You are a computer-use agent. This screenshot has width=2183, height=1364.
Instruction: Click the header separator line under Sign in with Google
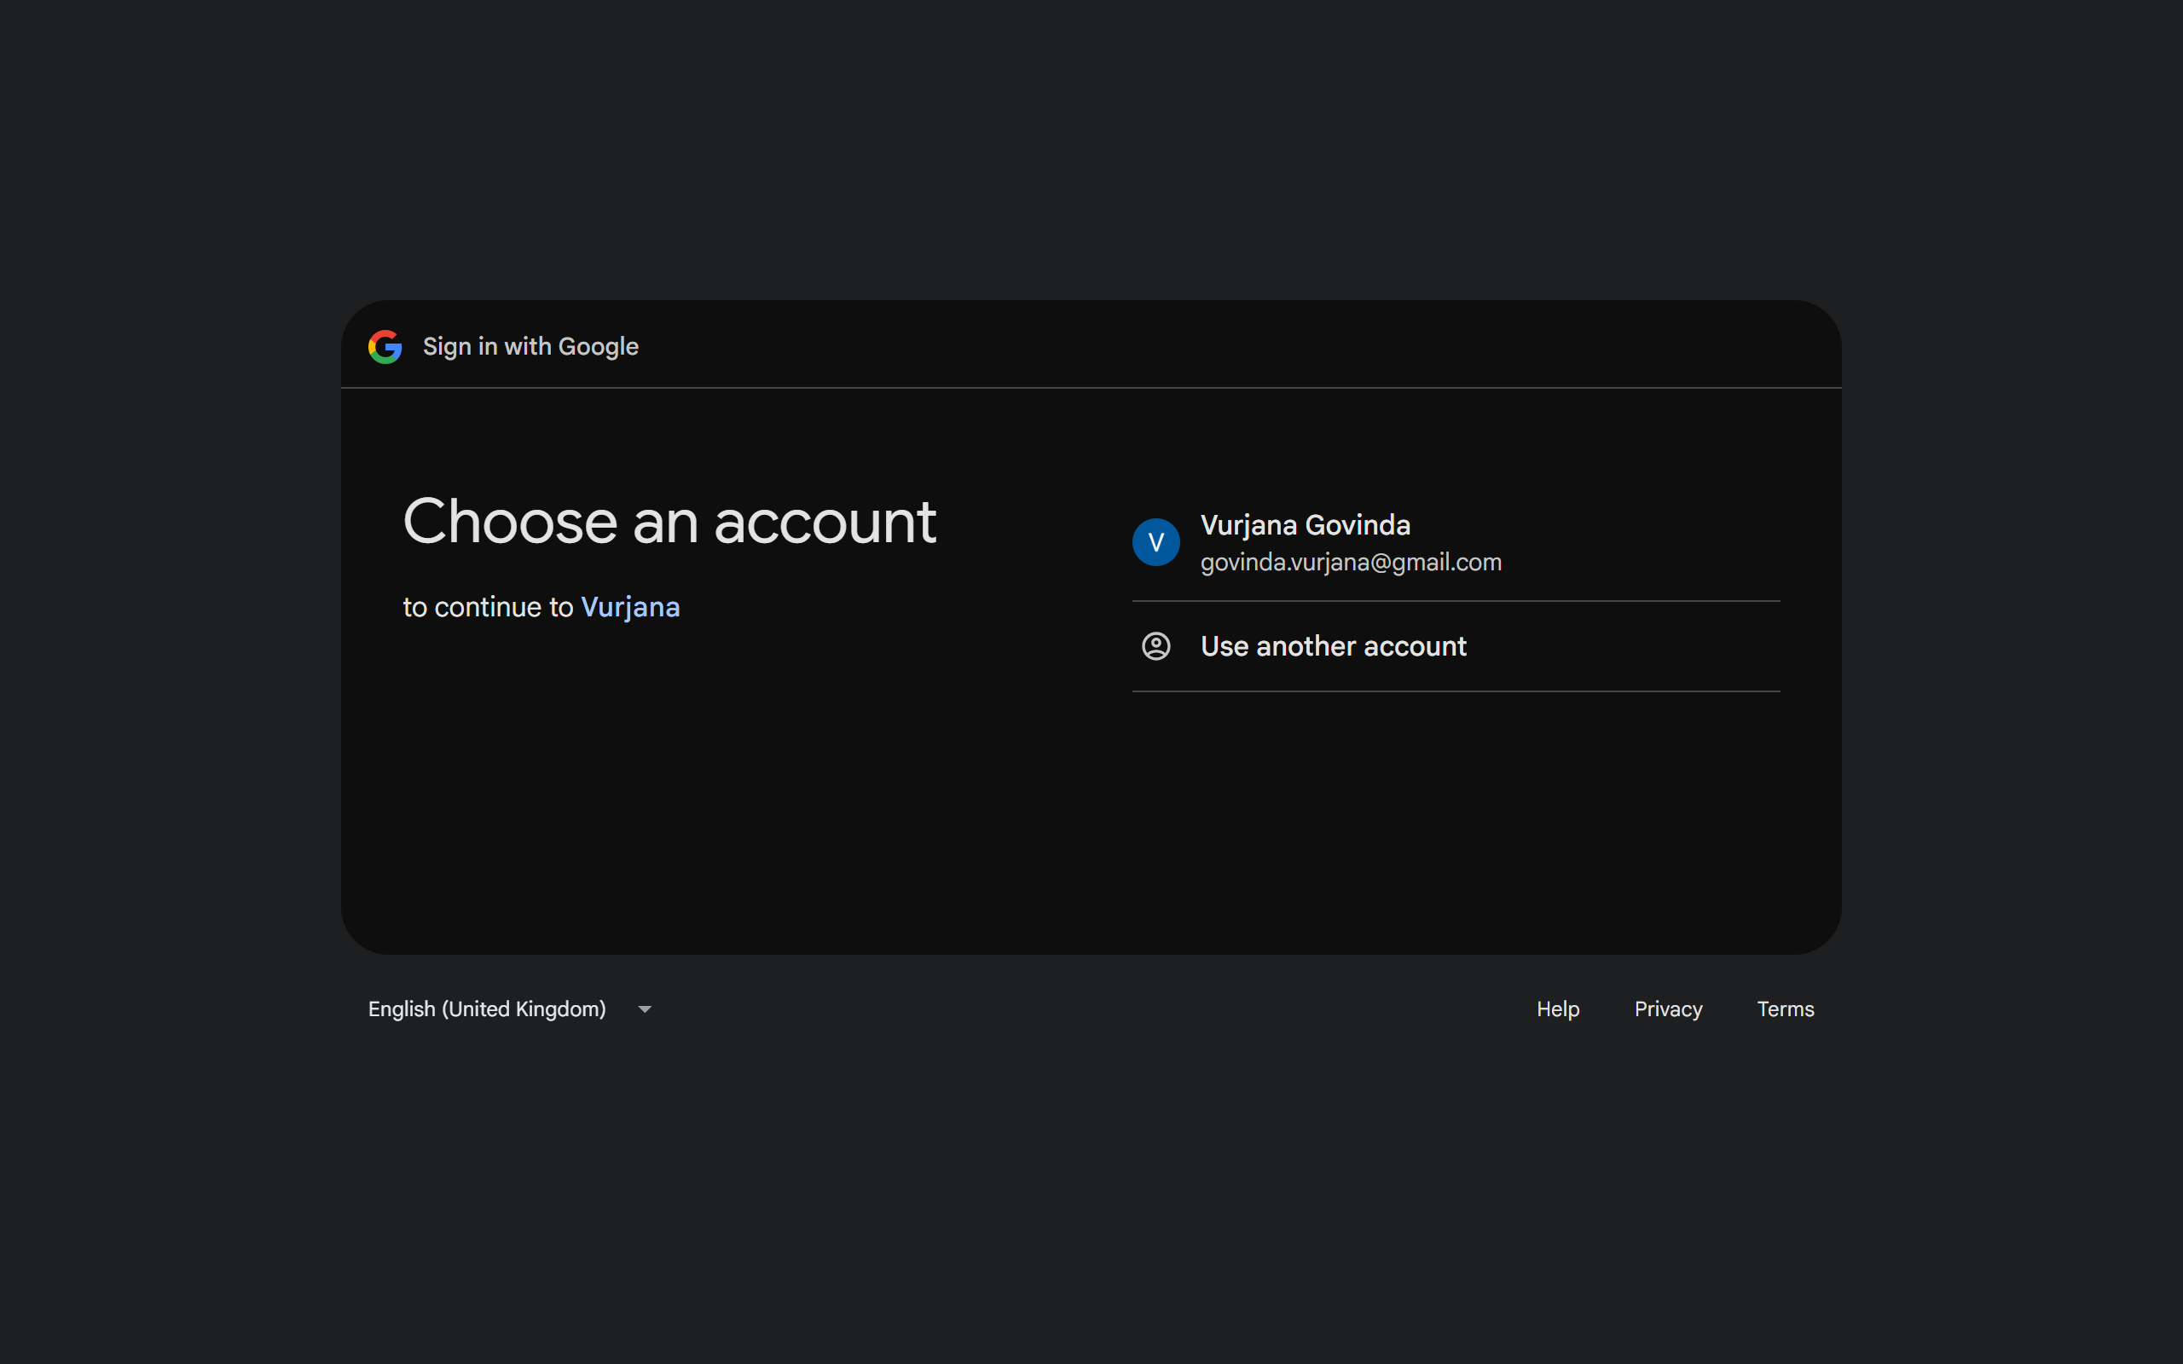pos(1091,388)
